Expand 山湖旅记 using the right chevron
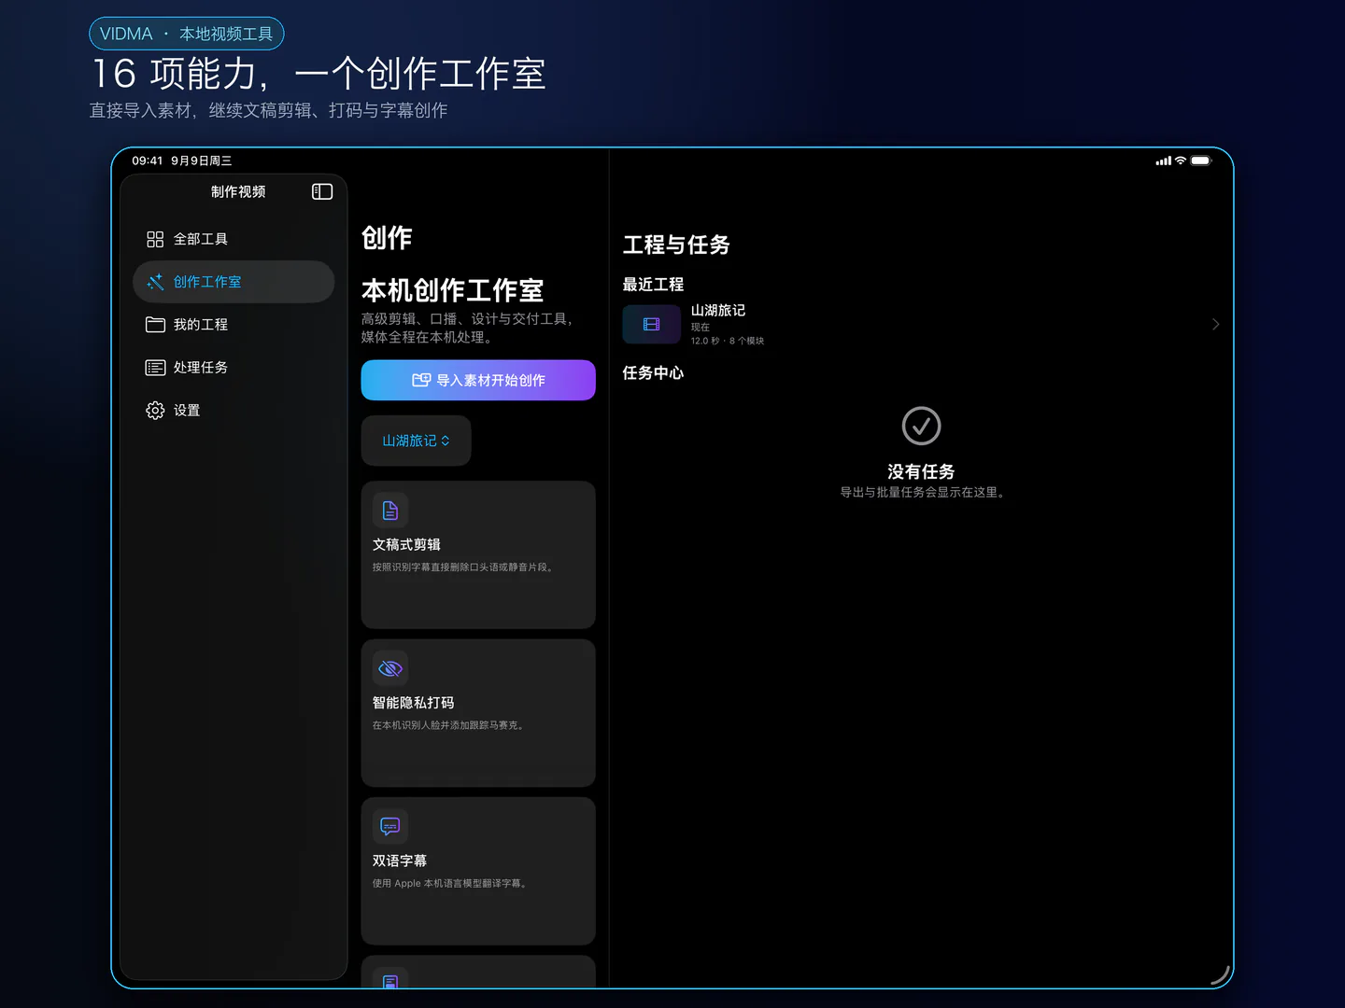 [1215, 325]
